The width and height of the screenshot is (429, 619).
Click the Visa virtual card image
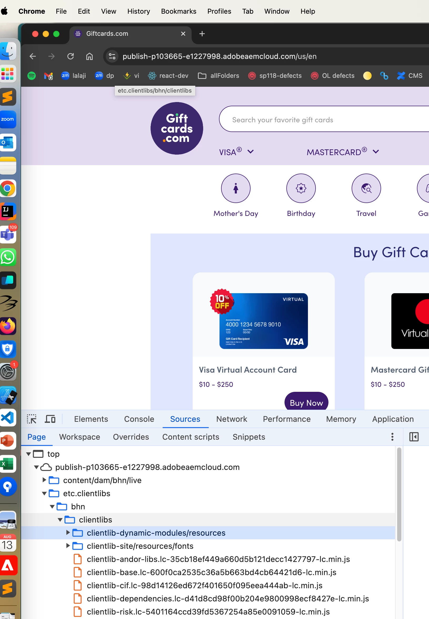coord(263,321)
